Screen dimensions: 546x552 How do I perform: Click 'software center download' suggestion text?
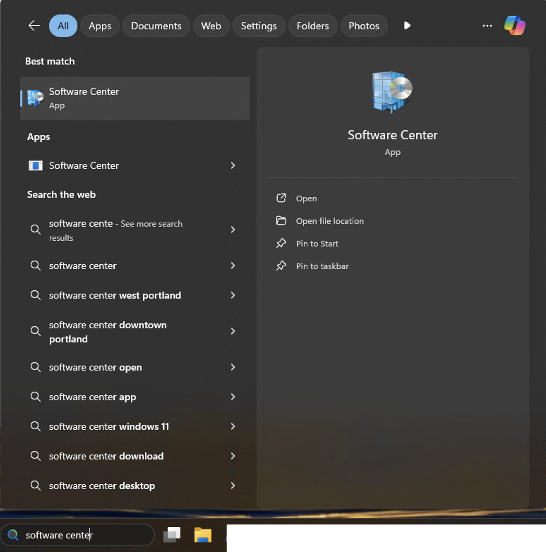click(x=106, y=456)
